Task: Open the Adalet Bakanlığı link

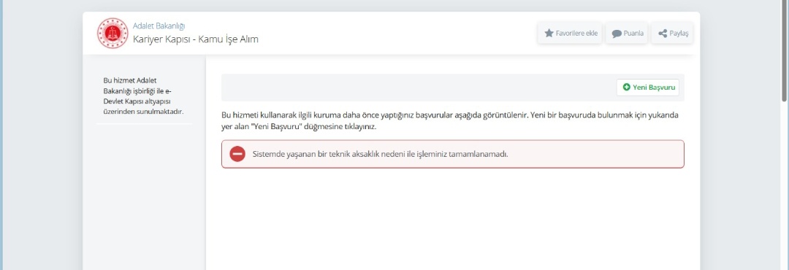Action: 159,26
